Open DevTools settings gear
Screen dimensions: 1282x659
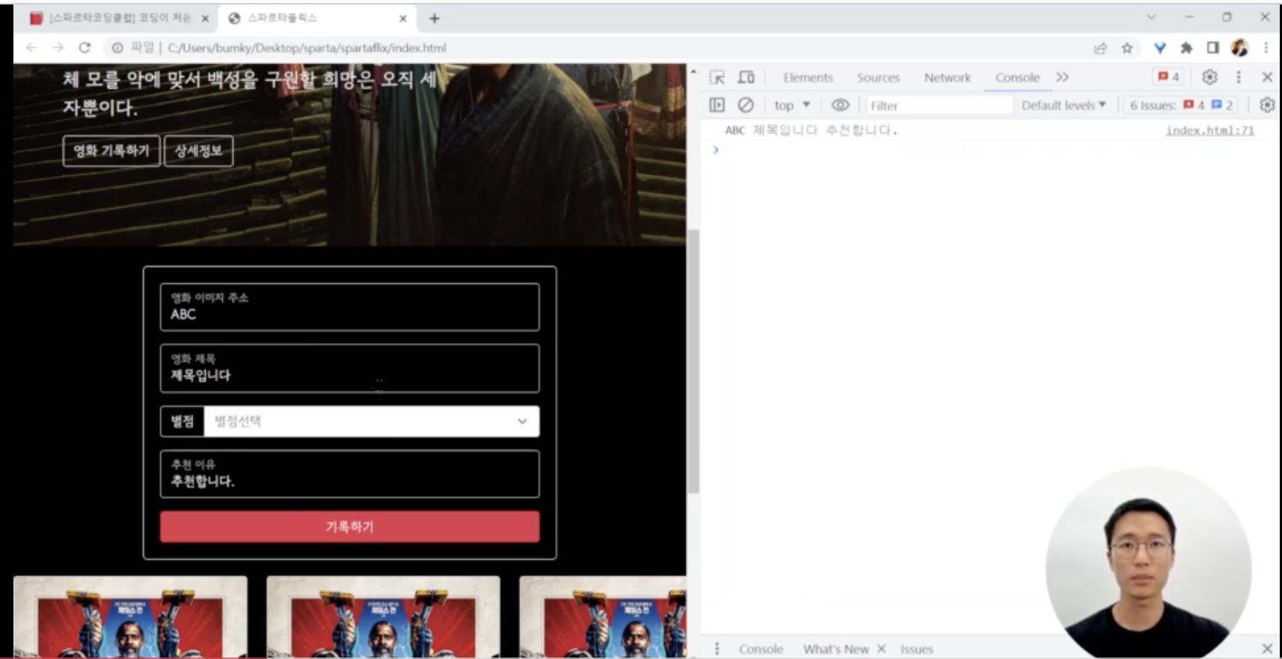point(1210,77)
